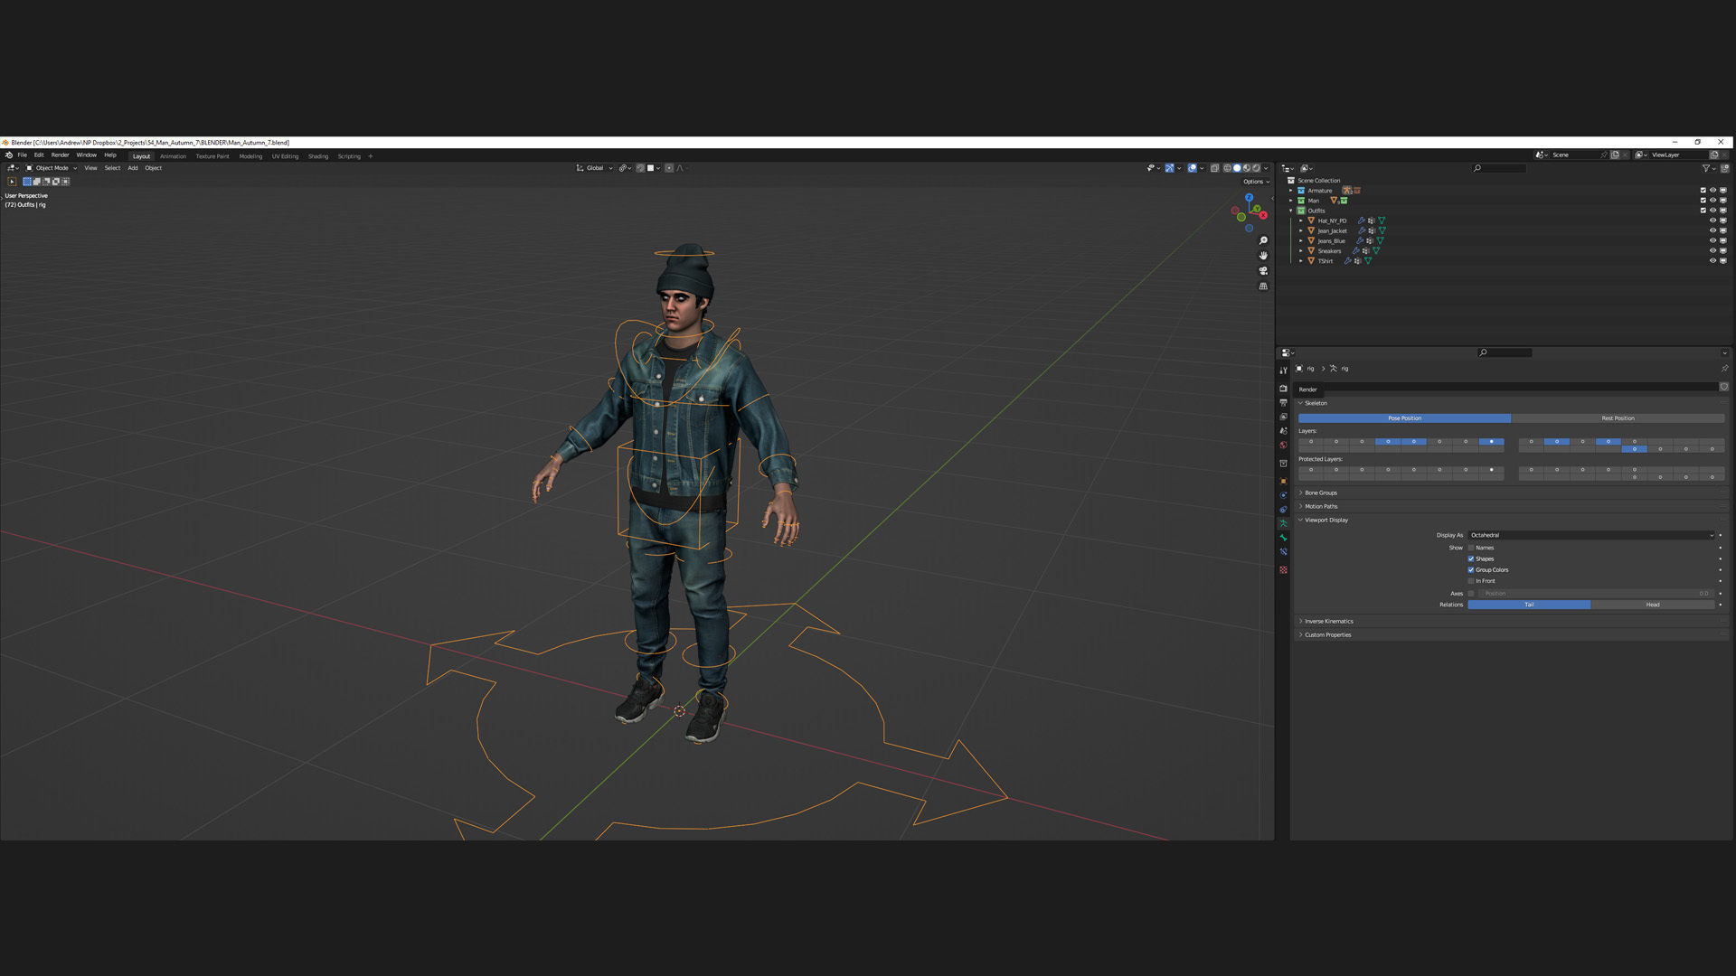Open the viewport Add menu
The height and width of the screenshot is (976, 1736).
click(133, 168)
